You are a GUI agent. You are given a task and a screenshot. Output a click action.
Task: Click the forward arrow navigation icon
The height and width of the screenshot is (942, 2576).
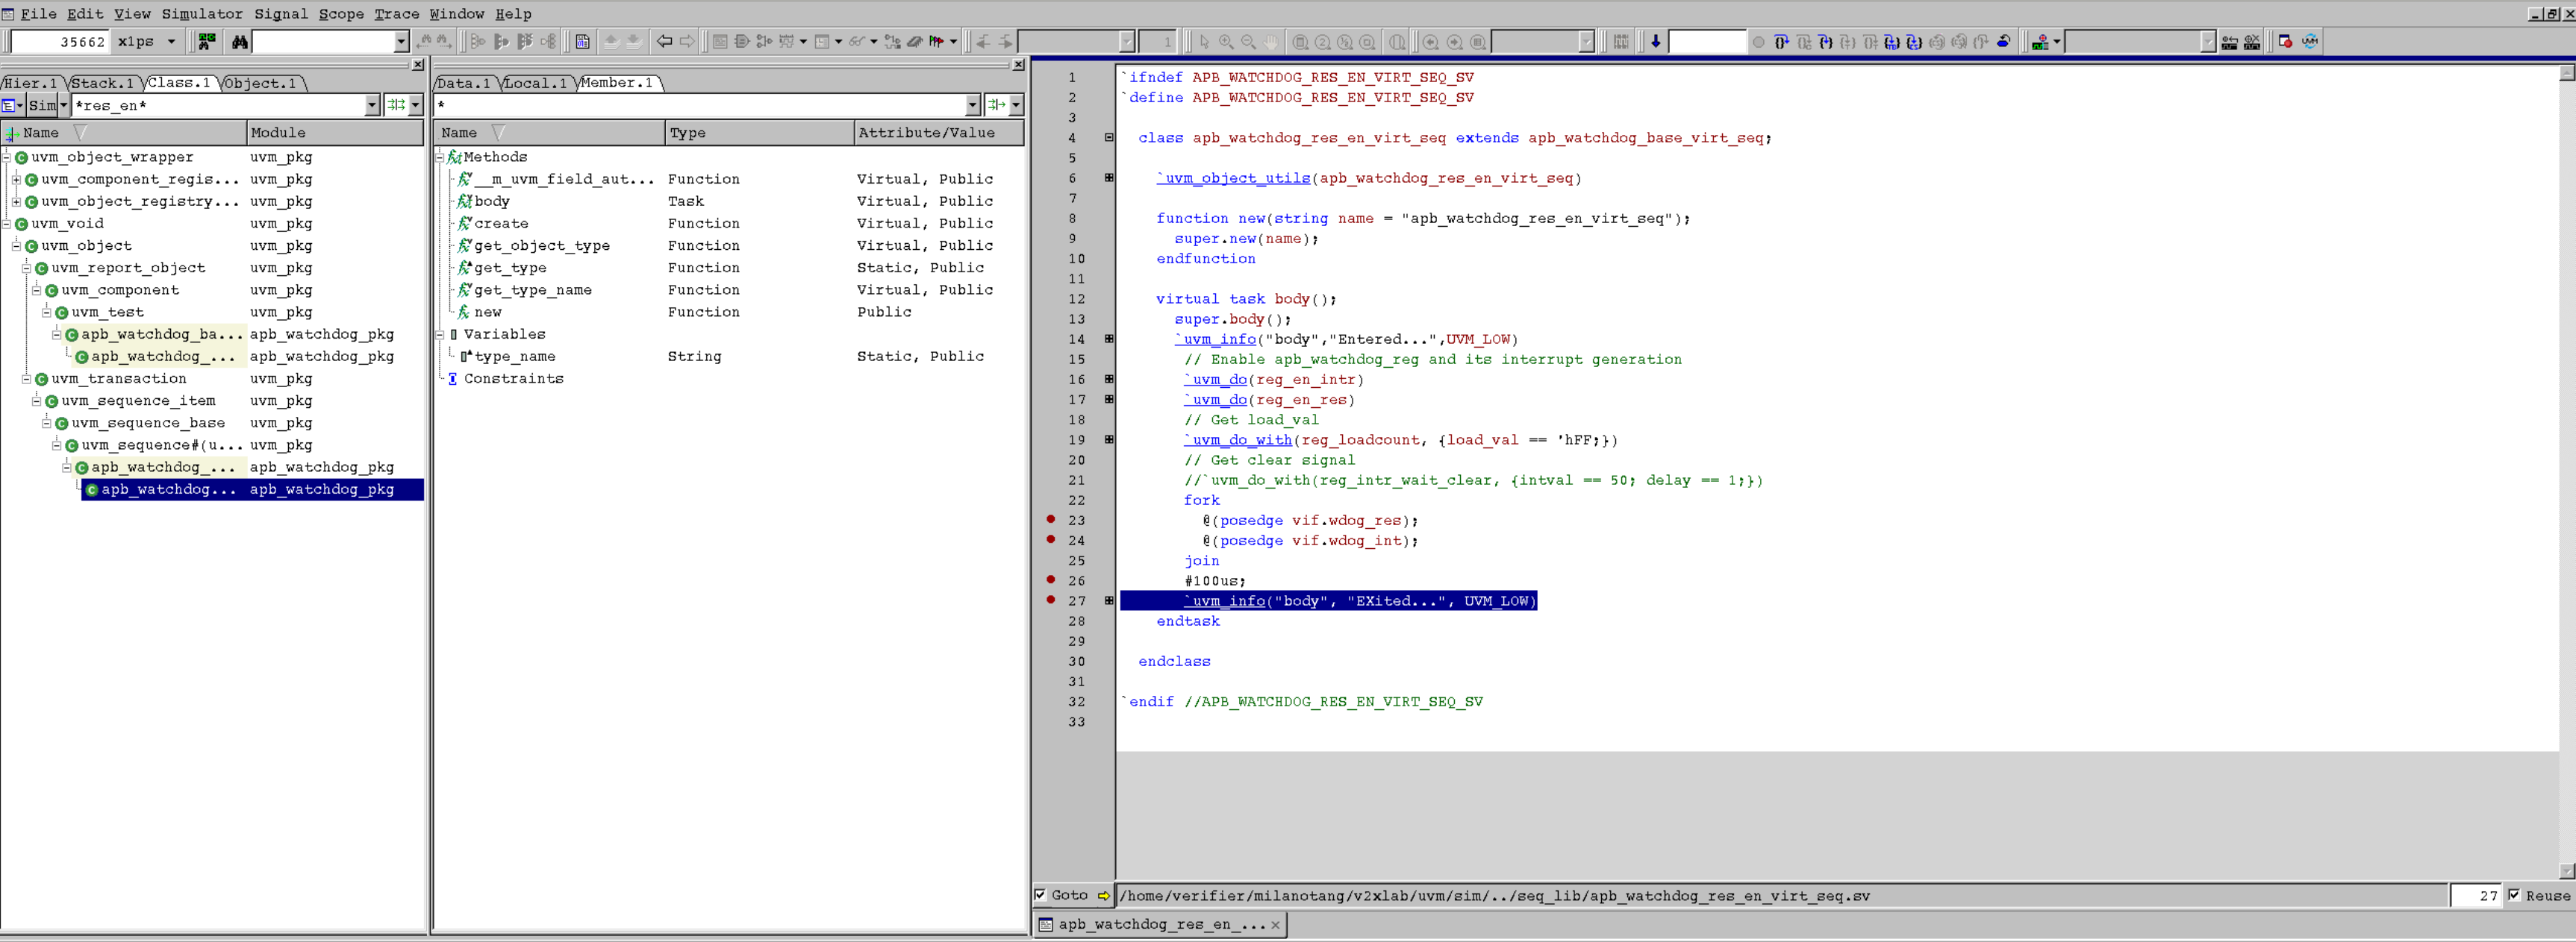687,42
